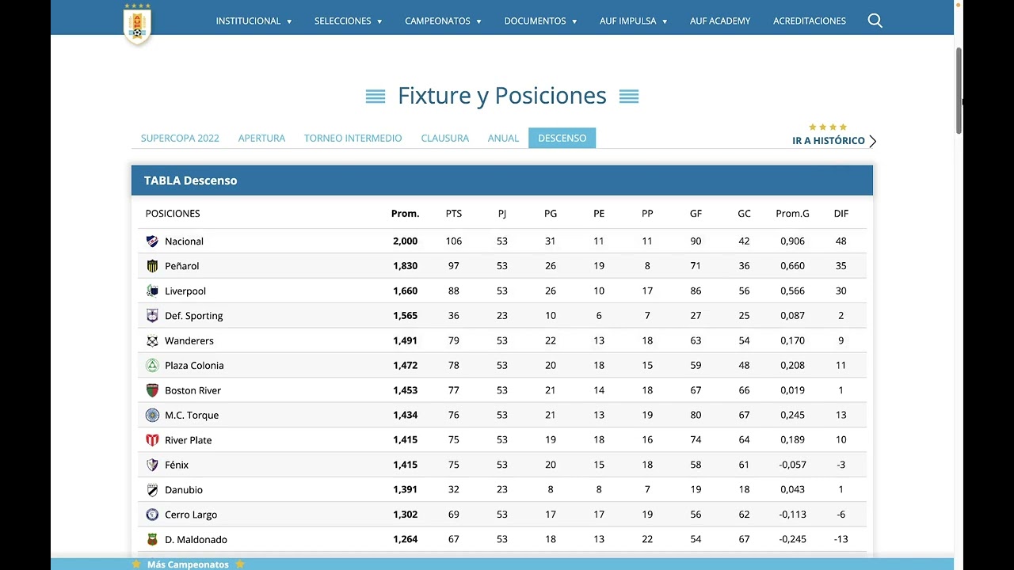Click the Liverpool team crest
The image size is (1014, 570).
click(x=152, y=291)
